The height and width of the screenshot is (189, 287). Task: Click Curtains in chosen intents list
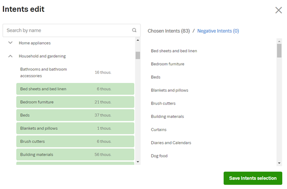pyautogui.click(x=159, y=130)
